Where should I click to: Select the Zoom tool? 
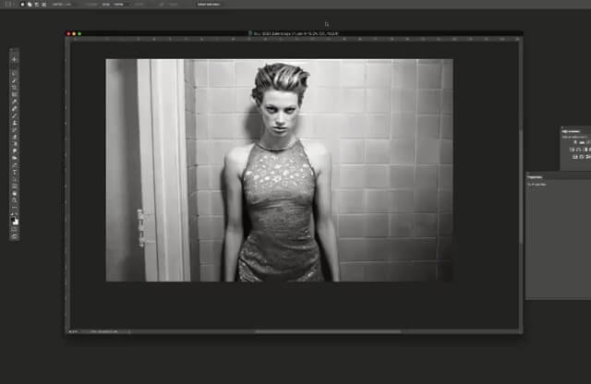coord(15,199)
